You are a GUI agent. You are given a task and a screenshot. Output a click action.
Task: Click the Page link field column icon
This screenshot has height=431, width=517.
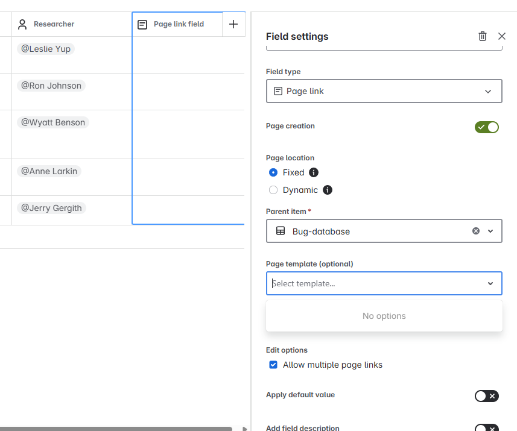click(142, 24)
